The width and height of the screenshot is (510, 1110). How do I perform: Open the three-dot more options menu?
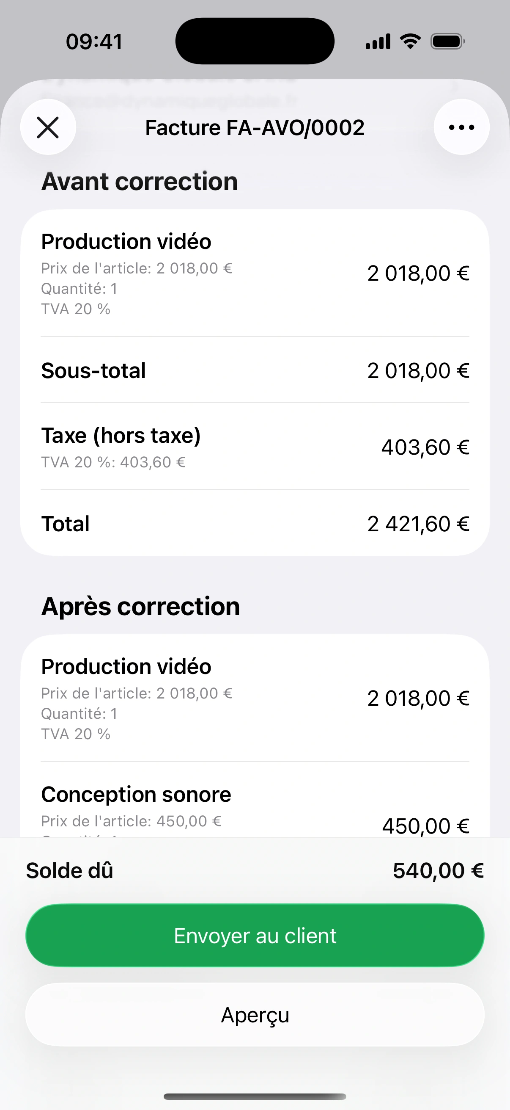[x=461, y=127]
